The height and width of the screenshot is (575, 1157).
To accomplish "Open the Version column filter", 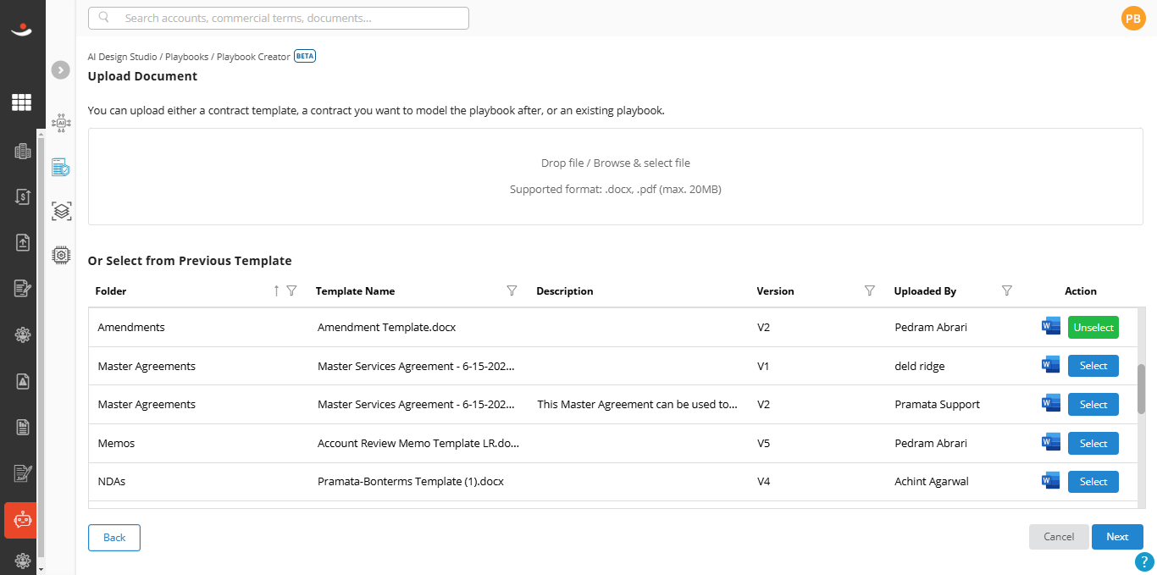I will 869,290.
